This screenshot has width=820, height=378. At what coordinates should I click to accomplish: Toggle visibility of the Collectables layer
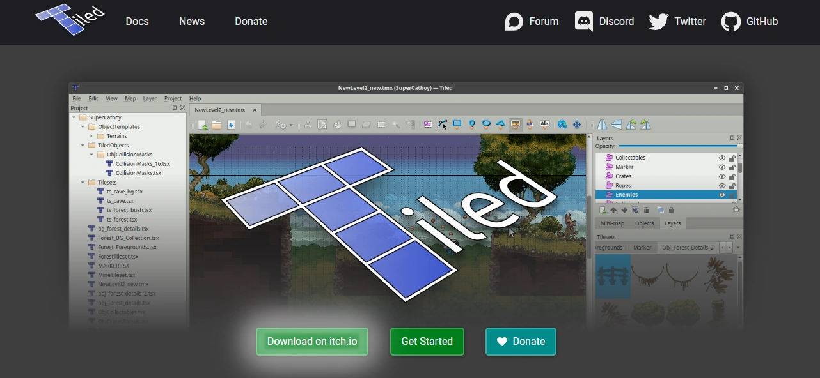(x=721, y=158)
